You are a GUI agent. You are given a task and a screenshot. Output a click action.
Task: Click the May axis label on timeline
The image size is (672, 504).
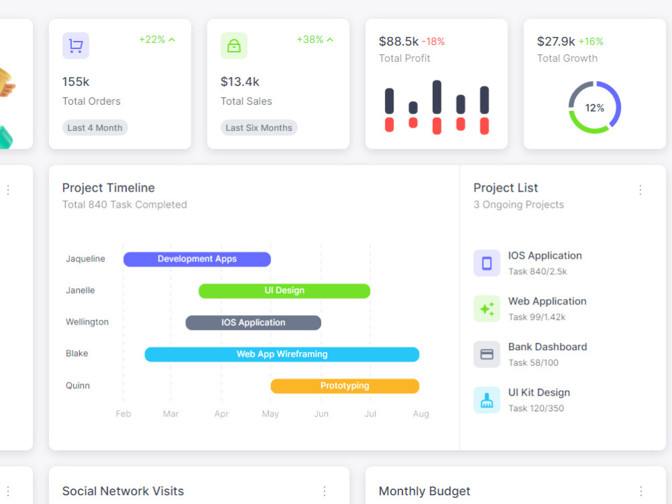(270, 414)
